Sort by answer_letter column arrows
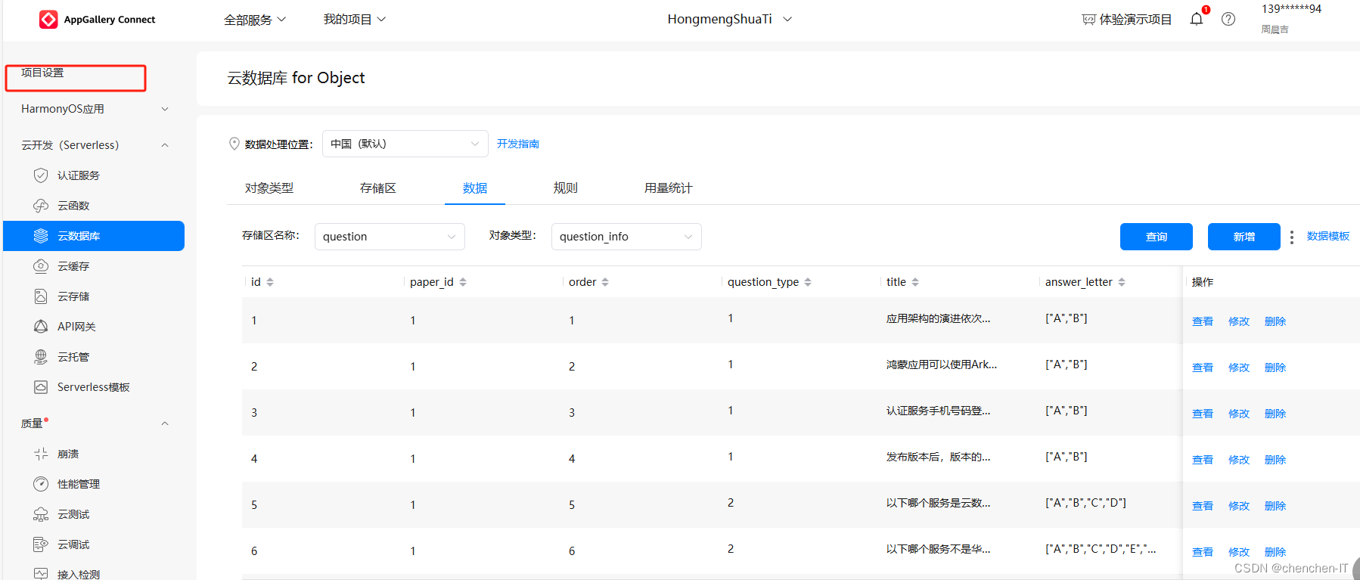The height and width of the screenshot is (580, 1360). (x=1122, y=282)
